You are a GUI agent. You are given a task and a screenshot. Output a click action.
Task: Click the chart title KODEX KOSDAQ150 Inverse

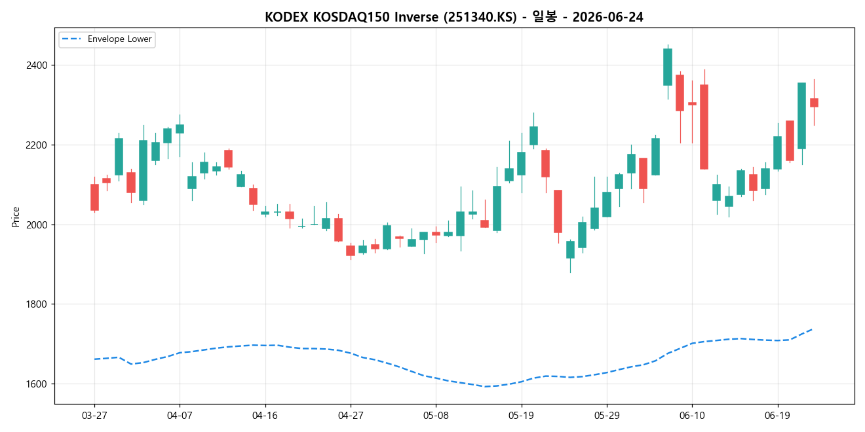(x=453, y=17)
